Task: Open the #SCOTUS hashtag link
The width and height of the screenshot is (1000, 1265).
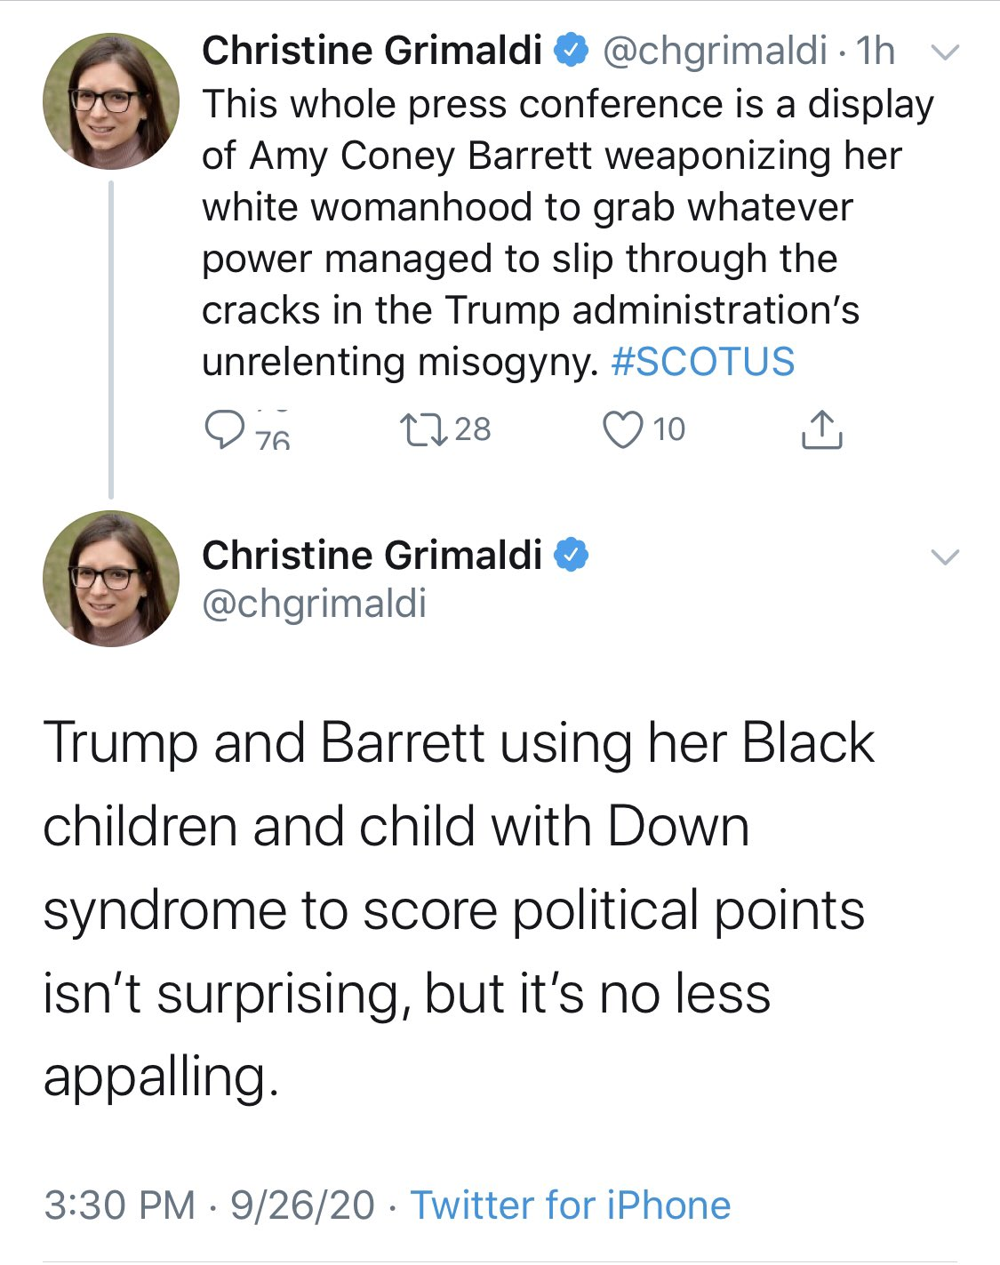Action: pos(703,362)
